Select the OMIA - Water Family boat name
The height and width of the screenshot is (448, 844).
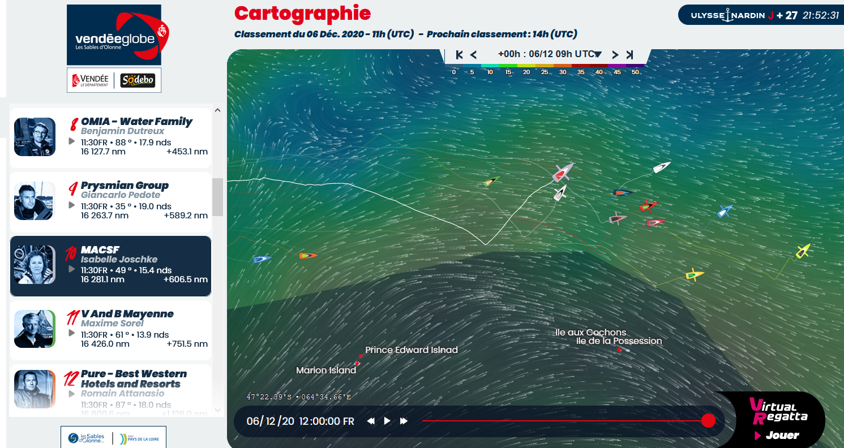click(x=136, y=122)
